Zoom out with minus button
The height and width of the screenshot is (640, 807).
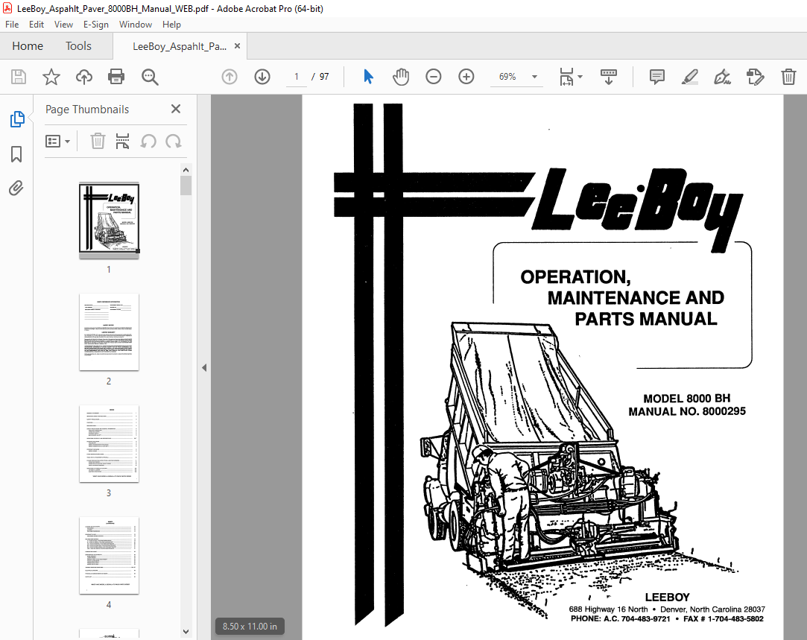point(434,77)
